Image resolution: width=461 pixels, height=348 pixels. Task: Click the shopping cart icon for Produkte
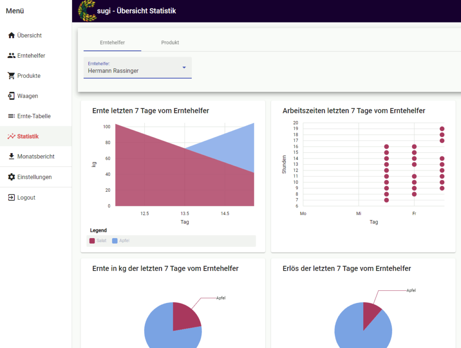12,76
